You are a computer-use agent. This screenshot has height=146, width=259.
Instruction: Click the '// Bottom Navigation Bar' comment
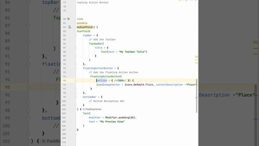pos(107,101)
